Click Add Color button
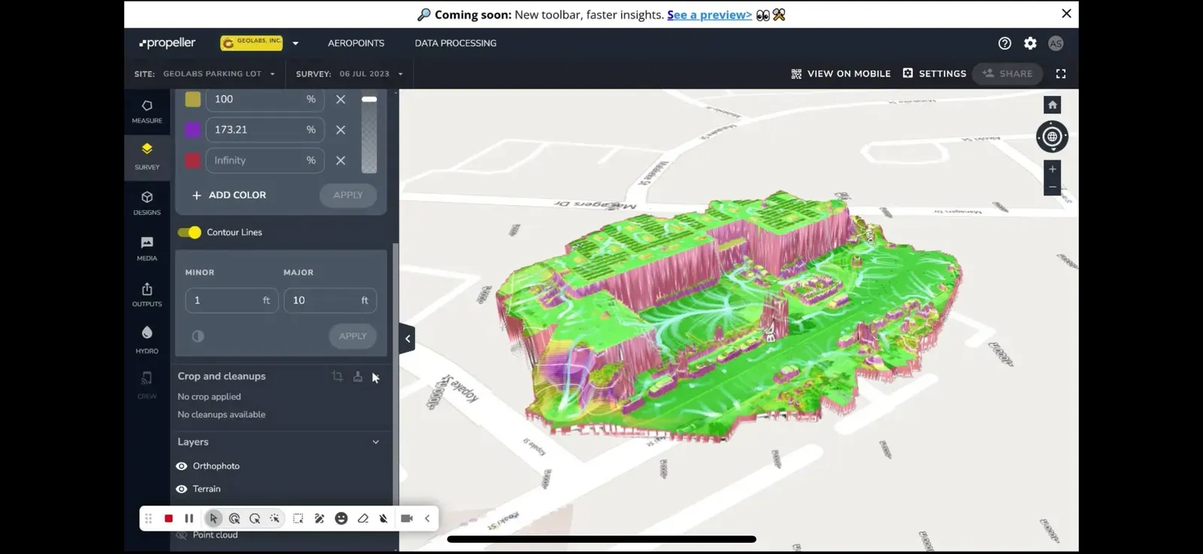This screenshot has width=1203, height=554. point(229,195)
